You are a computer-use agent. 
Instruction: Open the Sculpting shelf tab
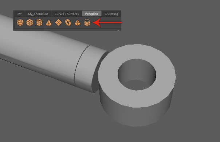pos(111,14)
